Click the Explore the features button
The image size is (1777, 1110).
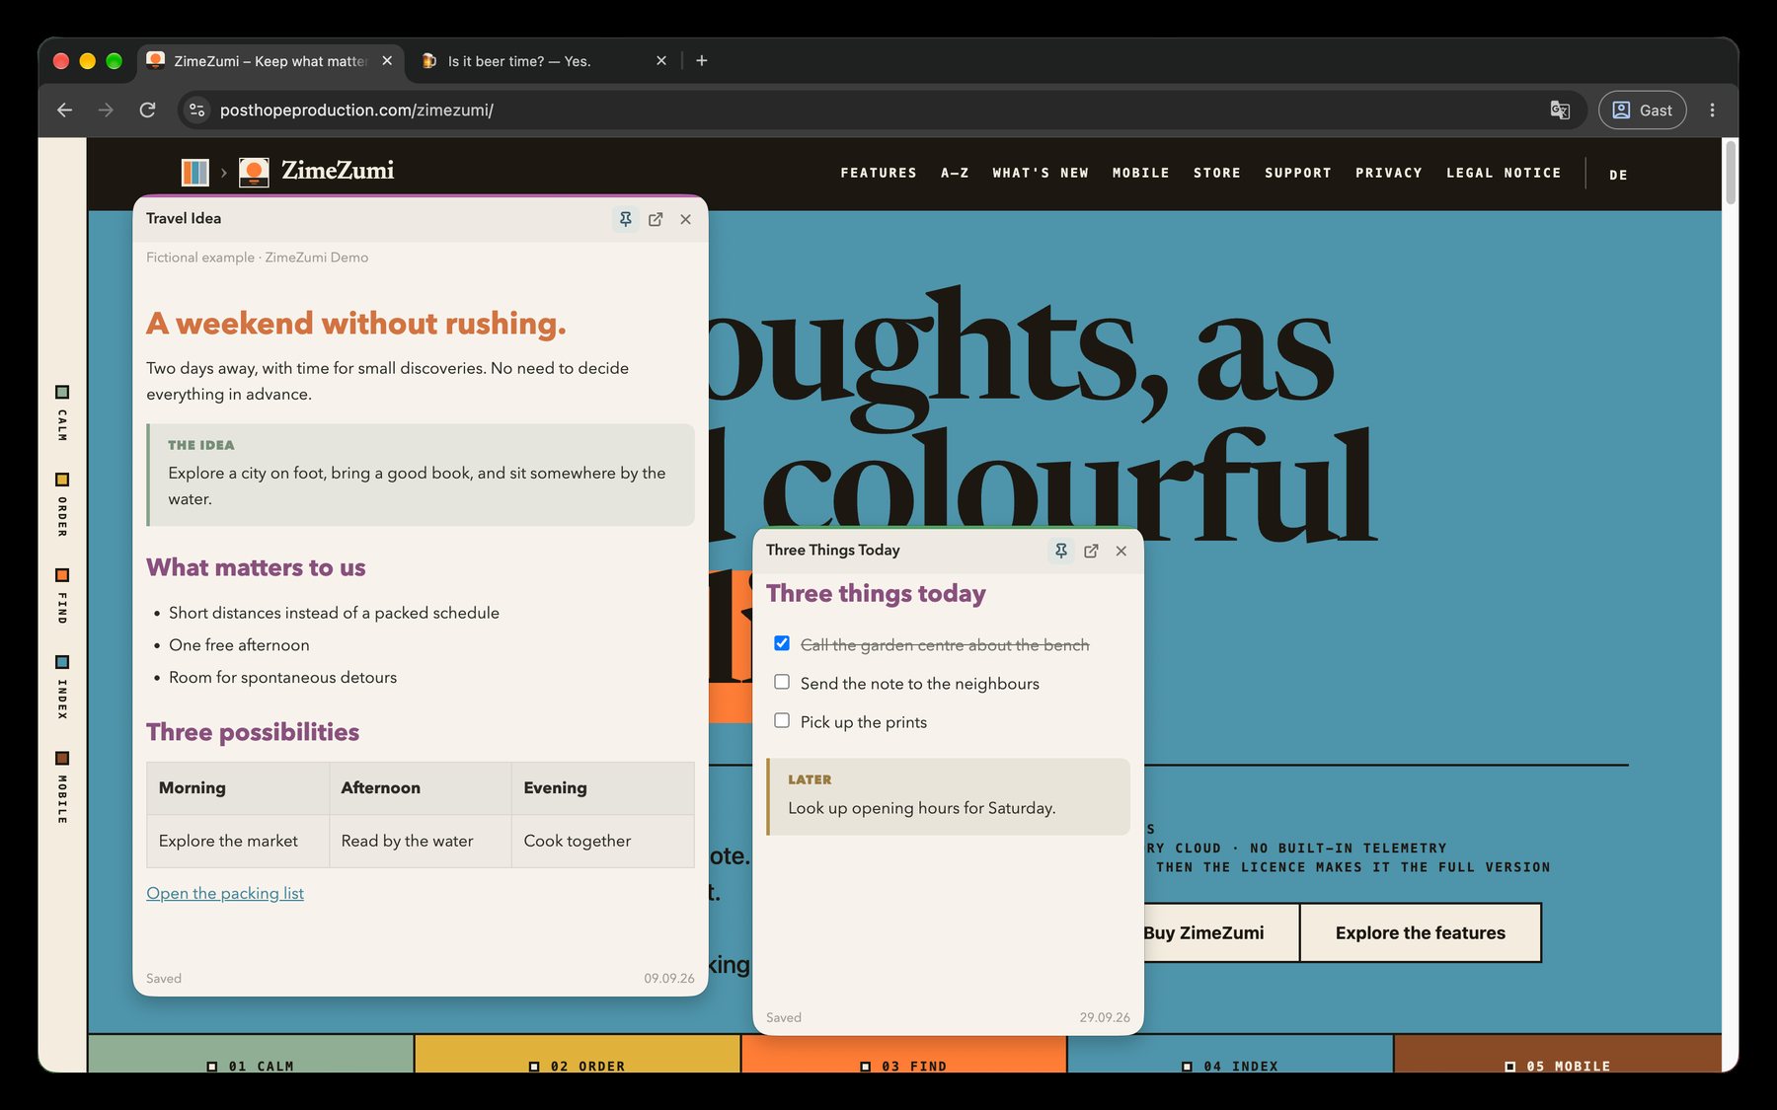[x=1420, y=932]
